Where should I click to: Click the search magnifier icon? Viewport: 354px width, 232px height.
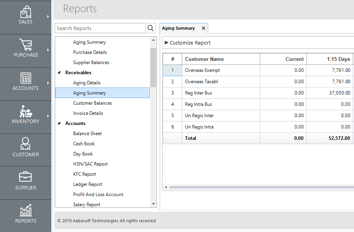click(150, 28)
